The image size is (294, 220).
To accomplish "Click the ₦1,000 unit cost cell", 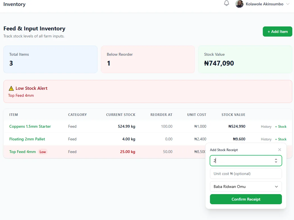I will click(200, 126).
